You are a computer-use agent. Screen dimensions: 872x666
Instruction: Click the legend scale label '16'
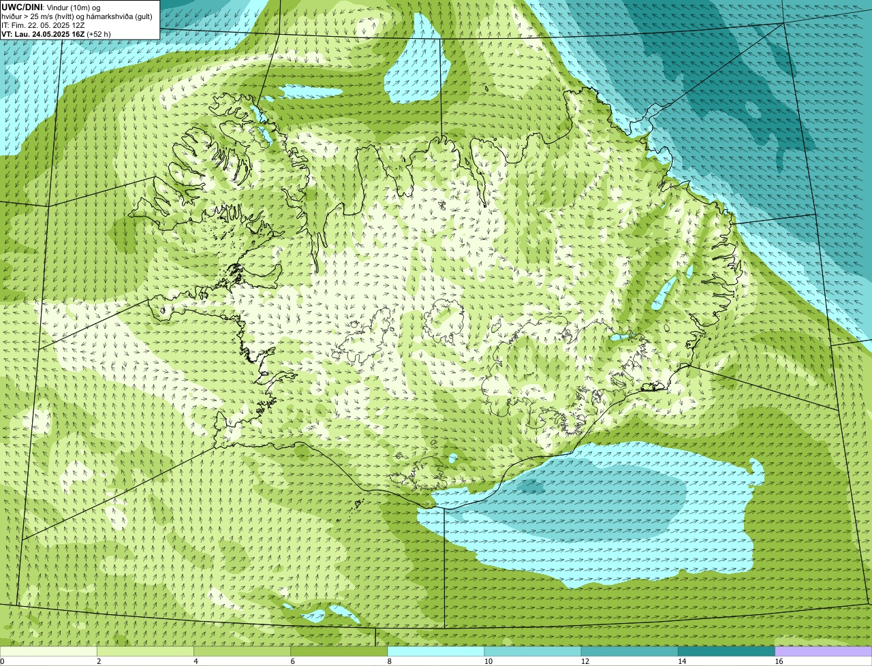pyautogui.click(x=779, y=661)
